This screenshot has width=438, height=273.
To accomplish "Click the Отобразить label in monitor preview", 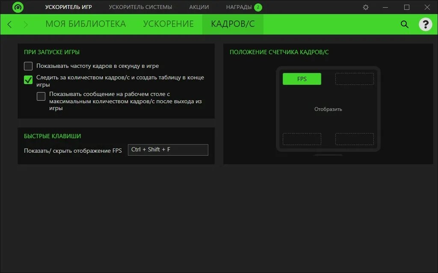I will click(x=328, y=109).
